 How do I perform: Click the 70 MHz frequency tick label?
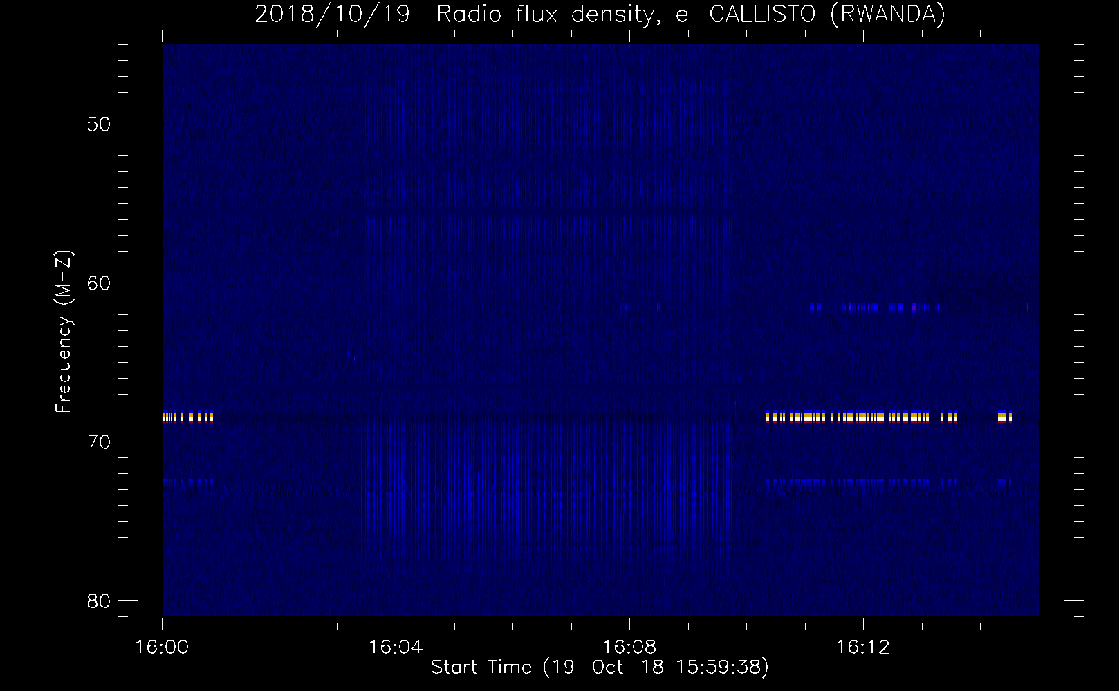(99, 442)
